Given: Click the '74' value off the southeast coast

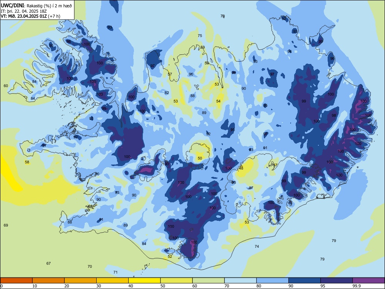Looking at the screenshot, I should click(x=257, y=247).
